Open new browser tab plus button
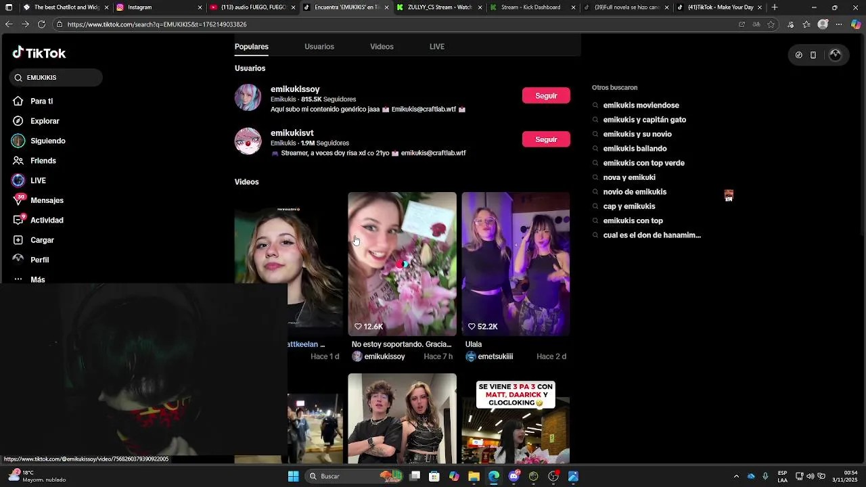 (775, 7)
